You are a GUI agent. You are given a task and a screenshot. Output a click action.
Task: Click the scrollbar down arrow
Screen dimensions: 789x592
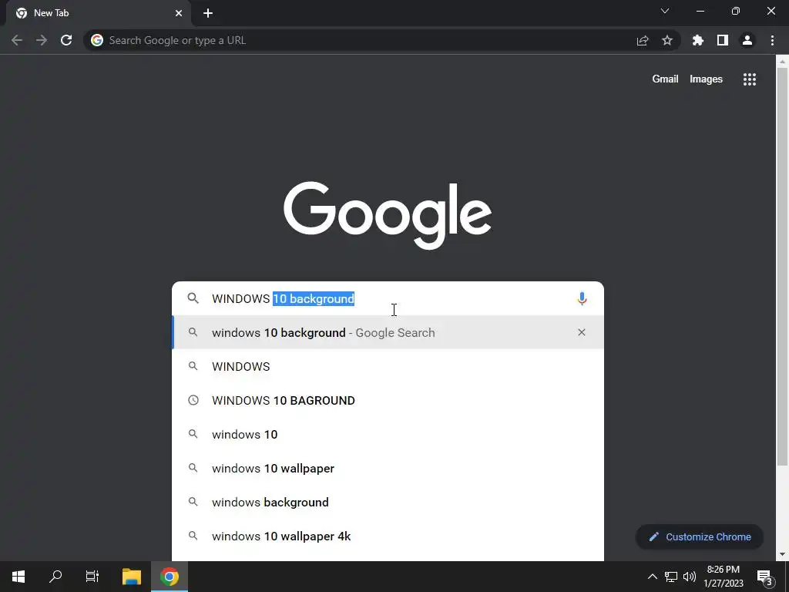[782, 554]
